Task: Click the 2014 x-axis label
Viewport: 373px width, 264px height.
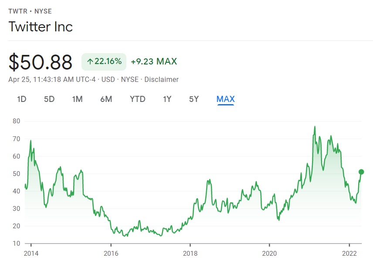Action: [x=31, y=253]
